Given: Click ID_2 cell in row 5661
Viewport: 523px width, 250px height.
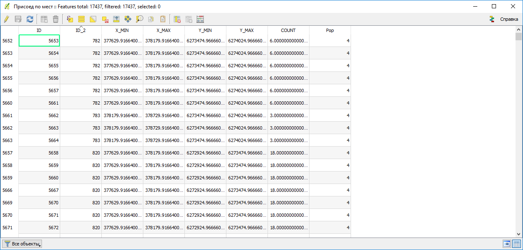Looking at the screenshot, I should 81,115.
